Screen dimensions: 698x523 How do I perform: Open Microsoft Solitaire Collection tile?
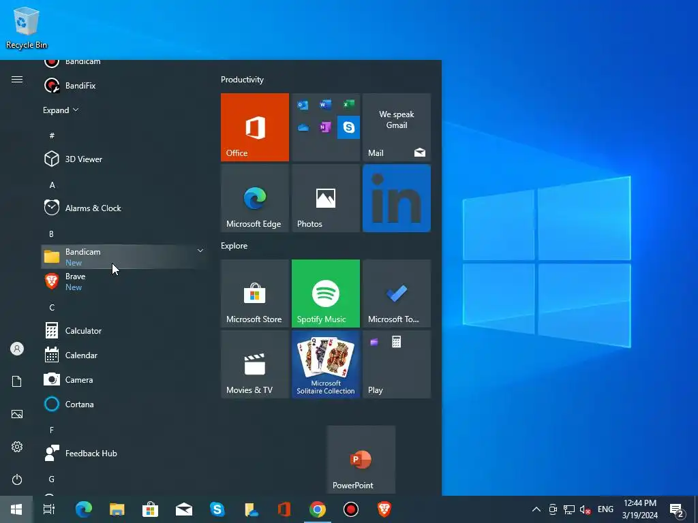tap(325, 364)
